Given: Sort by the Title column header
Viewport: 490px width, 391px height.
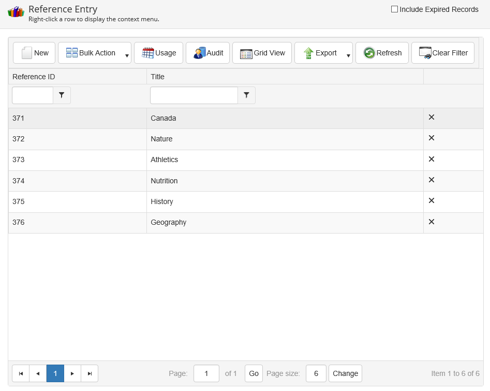Looking at the screenshot, I should coord(158,77).
